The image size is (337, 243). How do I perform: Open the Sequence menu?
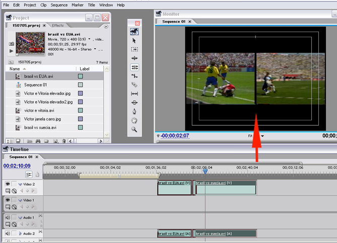click(x=59, y=5)
